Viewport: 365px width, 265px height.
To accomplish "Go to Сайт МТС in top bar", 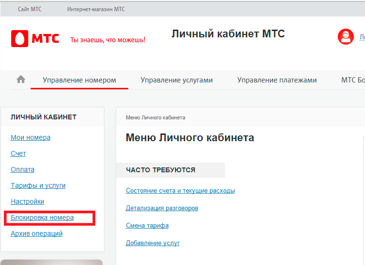I will point(30,9).
